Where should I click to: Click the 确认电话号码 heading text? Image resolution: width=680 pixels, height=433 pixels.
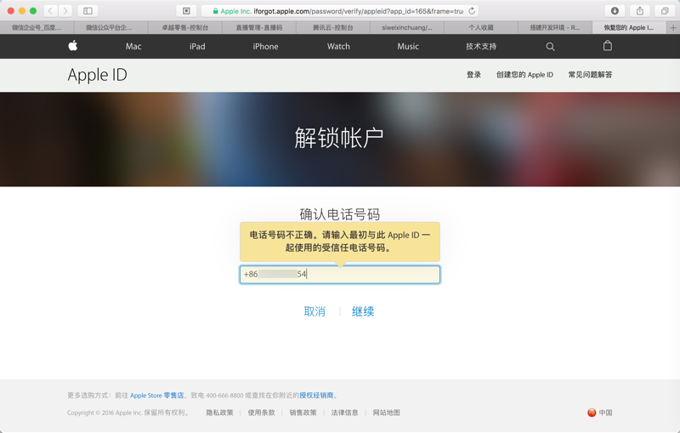point(339,214)
